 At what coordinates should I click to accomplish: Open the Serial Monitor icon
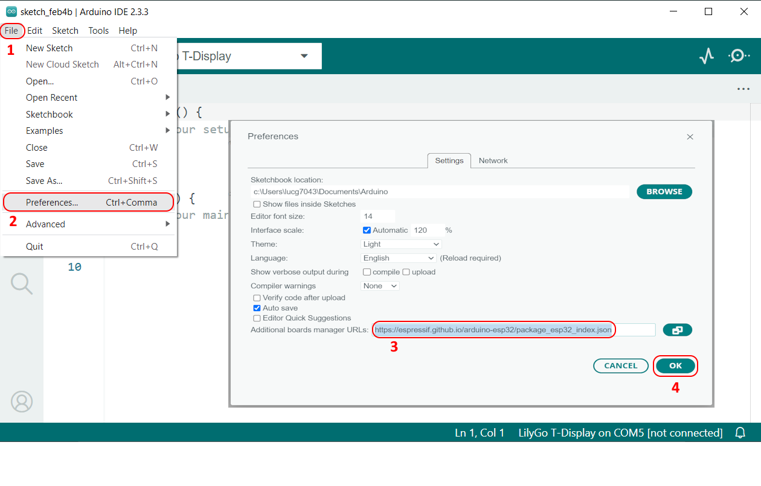point(739,56)
